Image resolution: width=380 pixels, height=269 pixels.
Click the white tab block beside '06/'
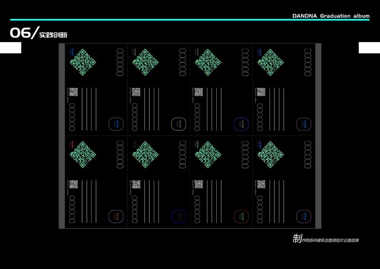11,48
